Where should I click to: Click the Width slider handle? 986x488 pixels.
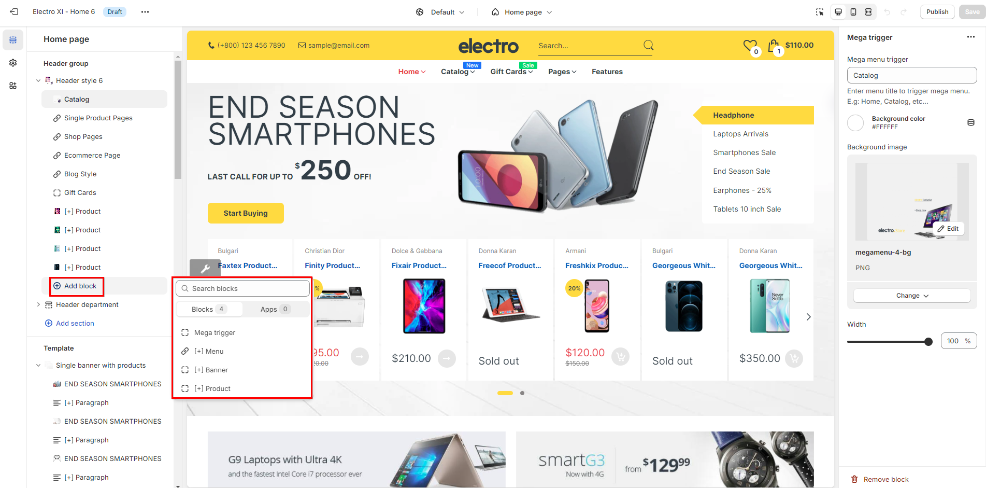click(x=928, y=341)
